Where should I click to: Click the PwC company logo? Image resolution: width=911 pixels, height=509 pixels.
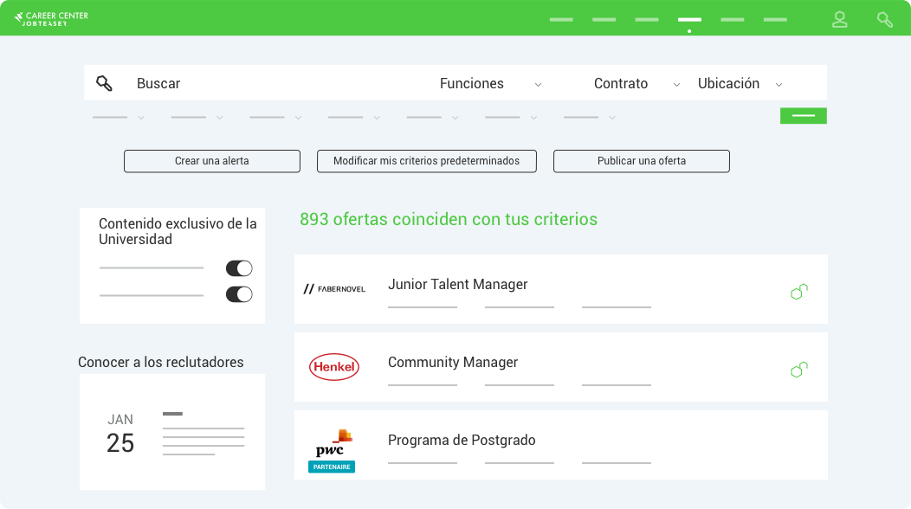(333, 442)
